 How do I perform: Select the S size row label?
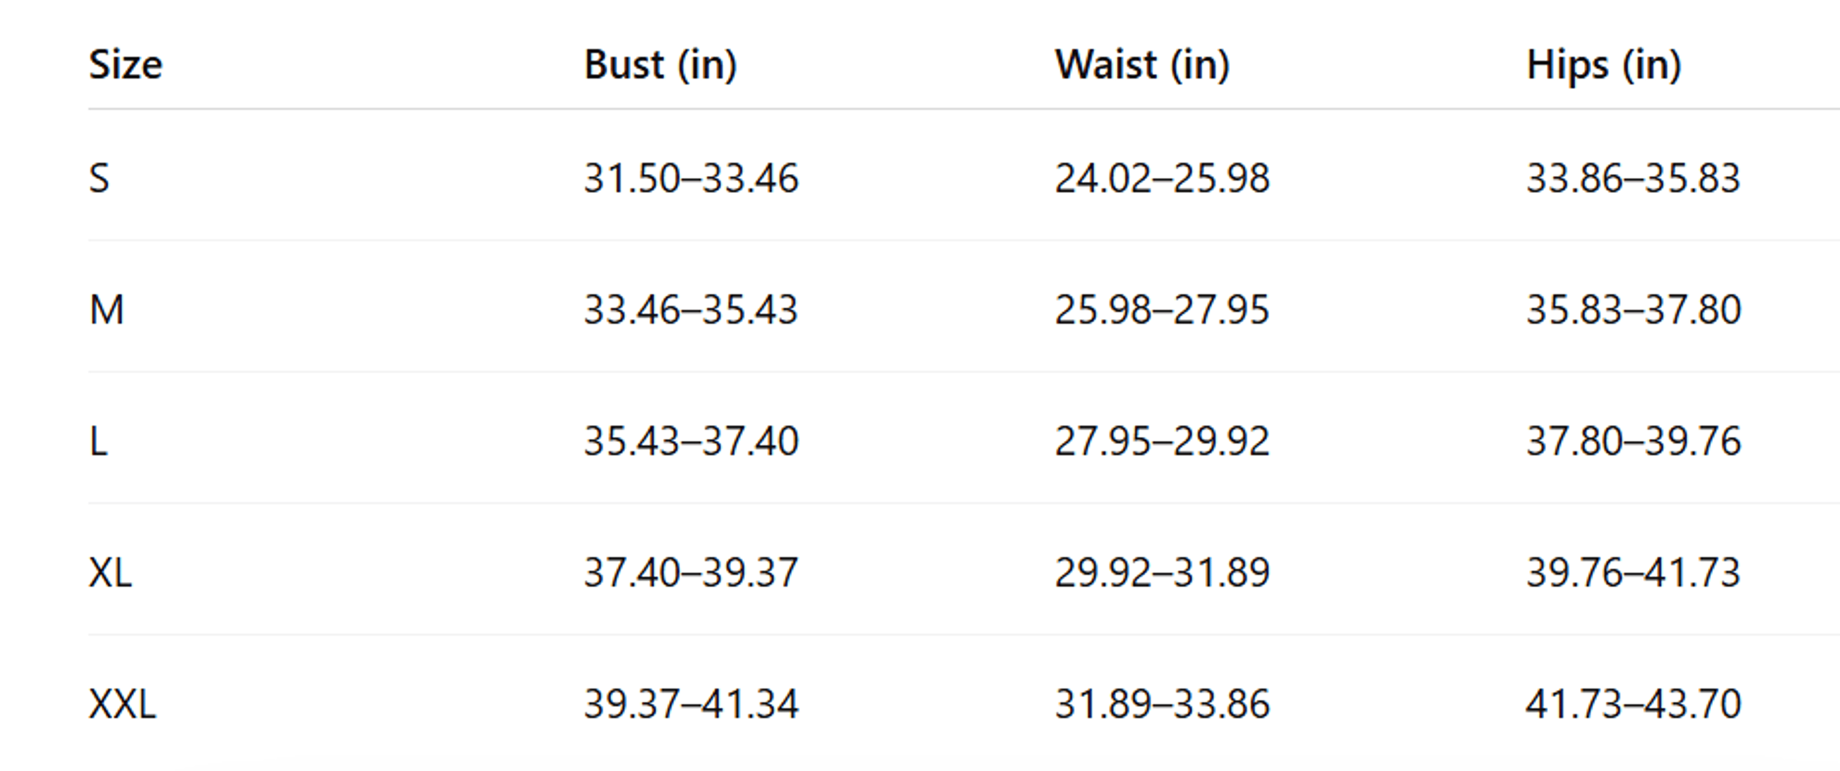[x=99, y=179]
